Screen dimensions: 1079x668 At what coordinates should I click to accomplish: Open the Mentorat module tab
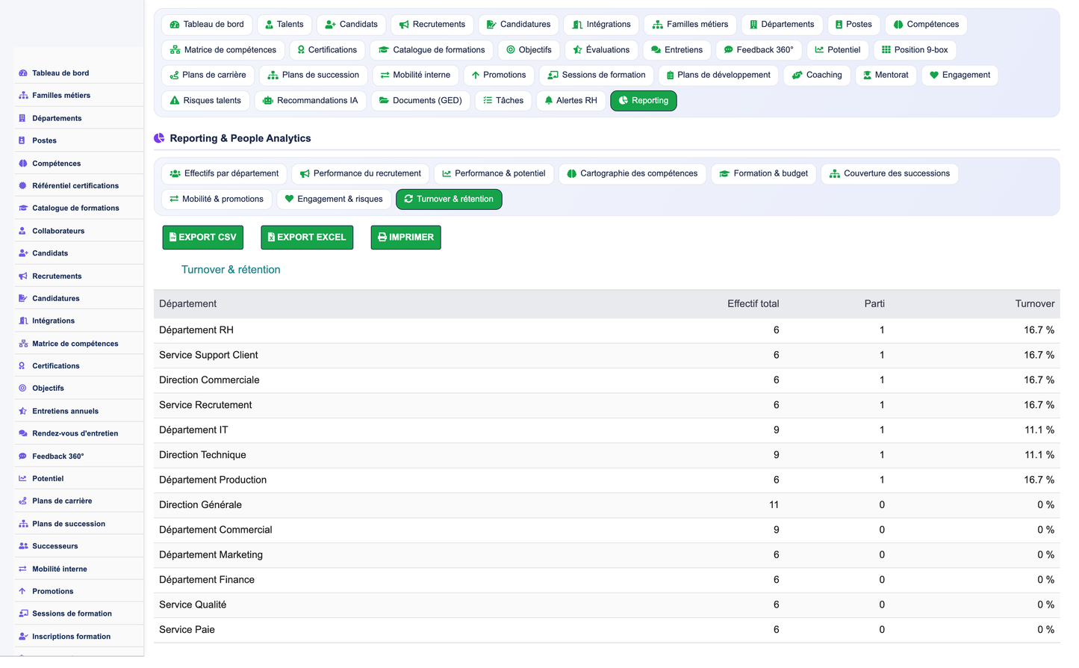886,75
